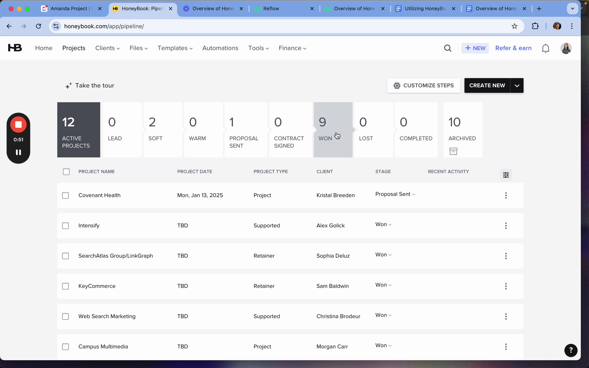Open notifications bell icon

tap(545, 48)
